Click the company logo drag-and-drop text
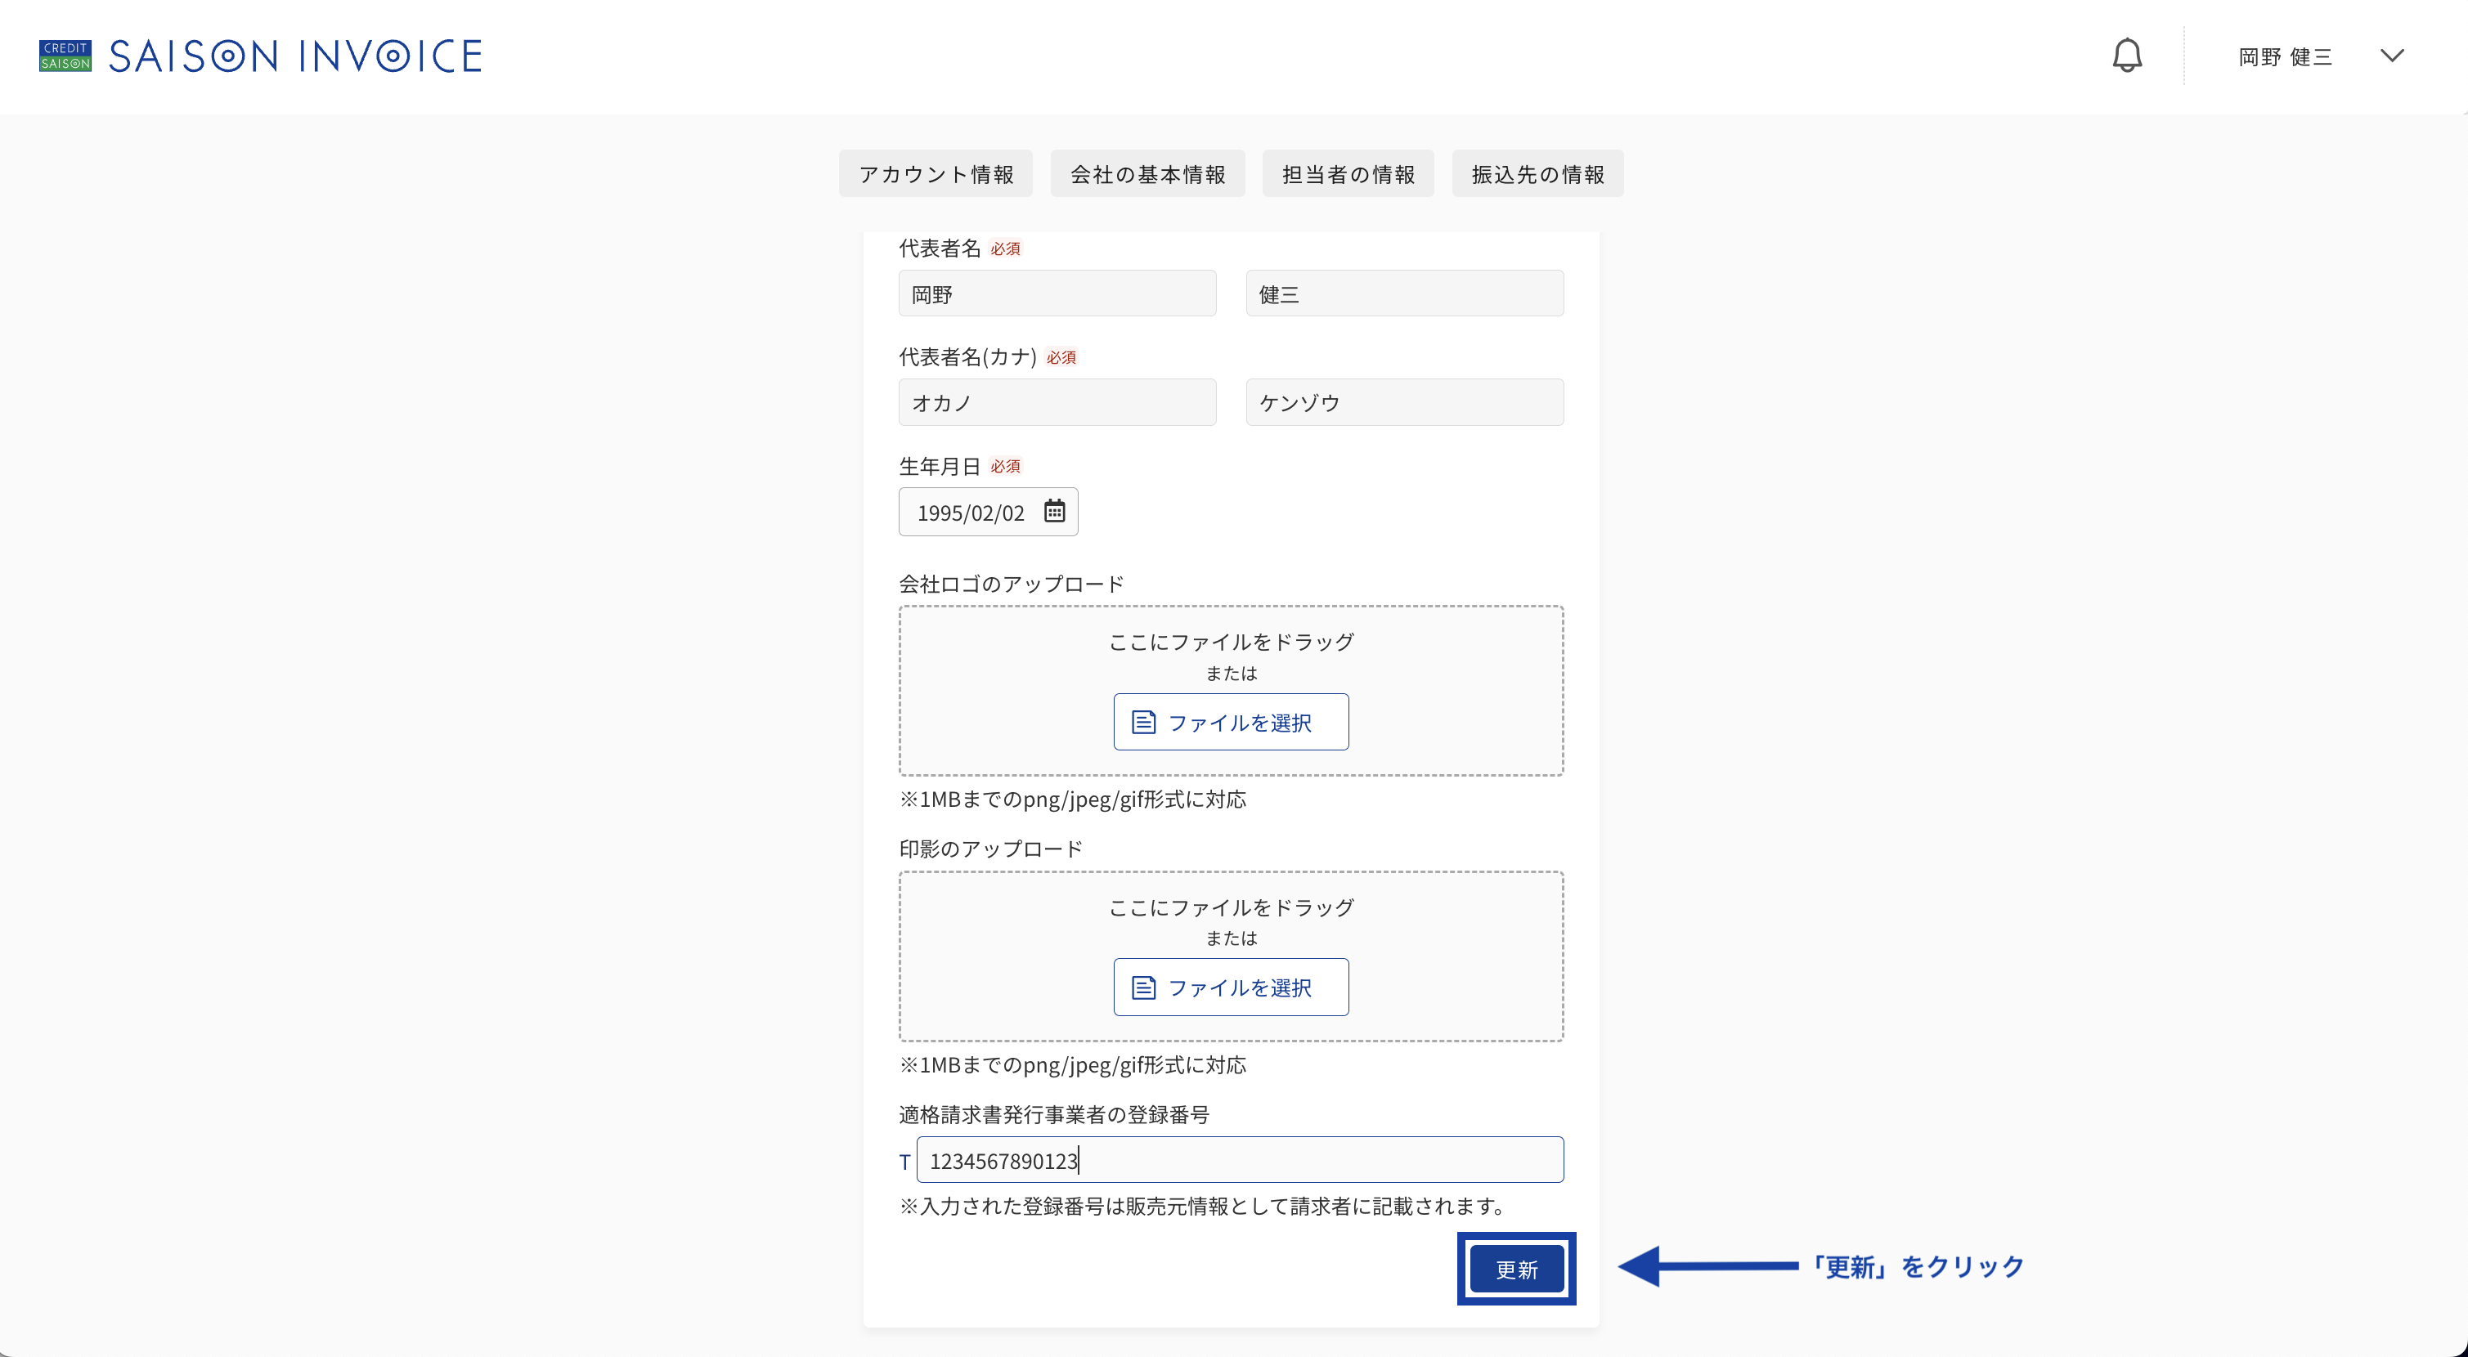Screen dimensions: 2468x1357 (x=1231, y=642)
